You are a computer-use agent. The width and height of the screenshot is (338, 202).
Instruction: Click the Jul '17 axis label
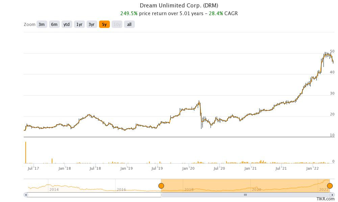coord(33,169)
